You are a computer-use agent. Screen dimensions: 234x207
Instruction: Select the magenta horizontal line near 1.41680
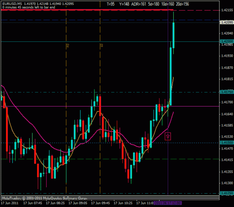point(110,106)
